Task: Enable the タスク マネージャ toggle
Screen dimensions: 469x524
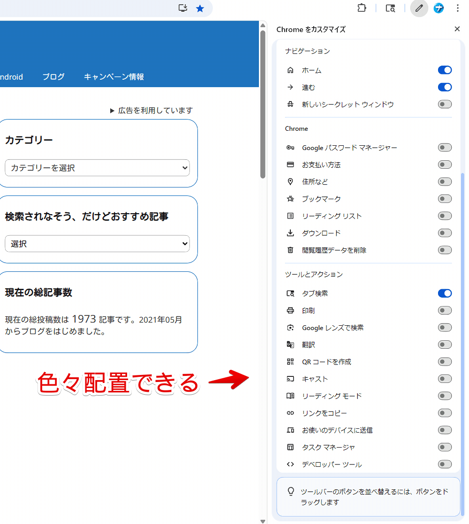Action: click(x=445, y=447)
